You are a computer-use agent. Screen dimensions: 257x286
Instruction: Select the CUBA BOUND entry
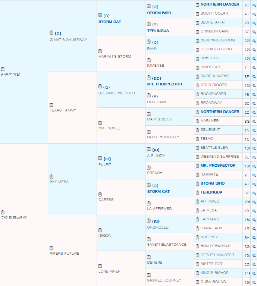pos(213,282)
